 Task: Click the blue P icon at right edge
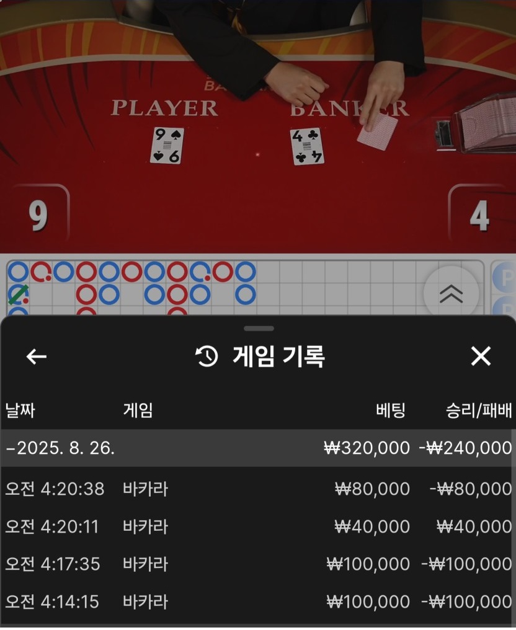coord(504,278)
